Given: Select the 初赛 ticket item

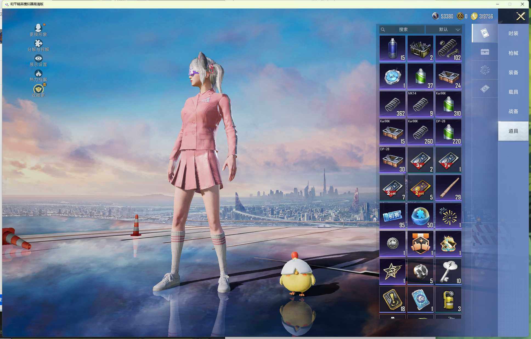Looking at the screenshot, I should (392, 216).
